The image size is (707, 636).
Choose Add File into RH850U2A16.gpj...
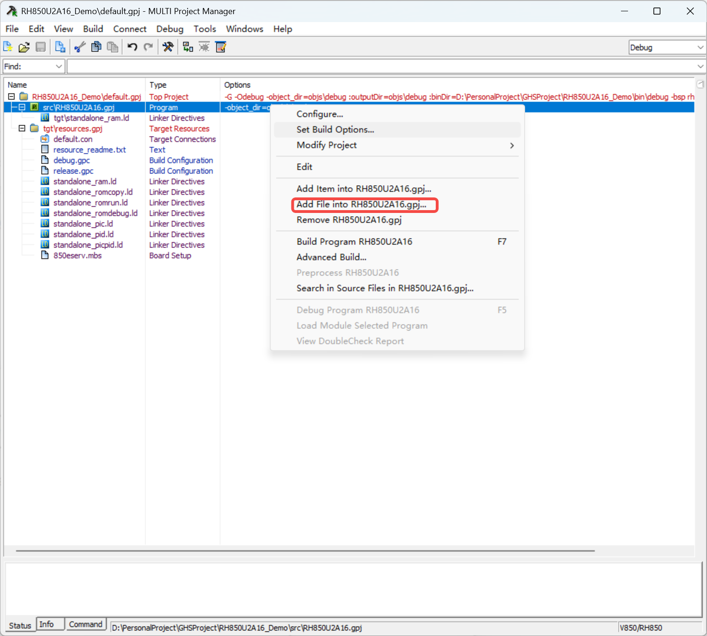coord(397,204)
